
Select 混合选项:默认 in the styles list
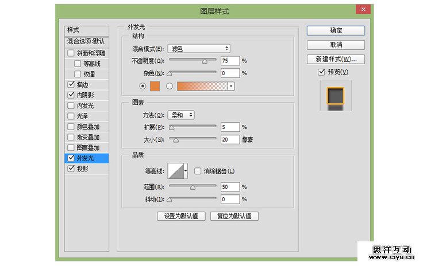[86, 41]
